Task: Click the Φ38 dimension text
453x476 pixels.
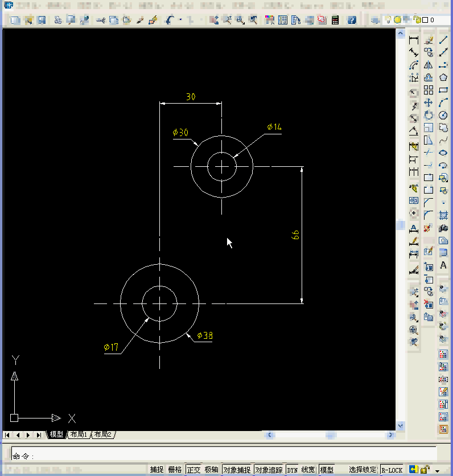Action: [x=205, y=335]
